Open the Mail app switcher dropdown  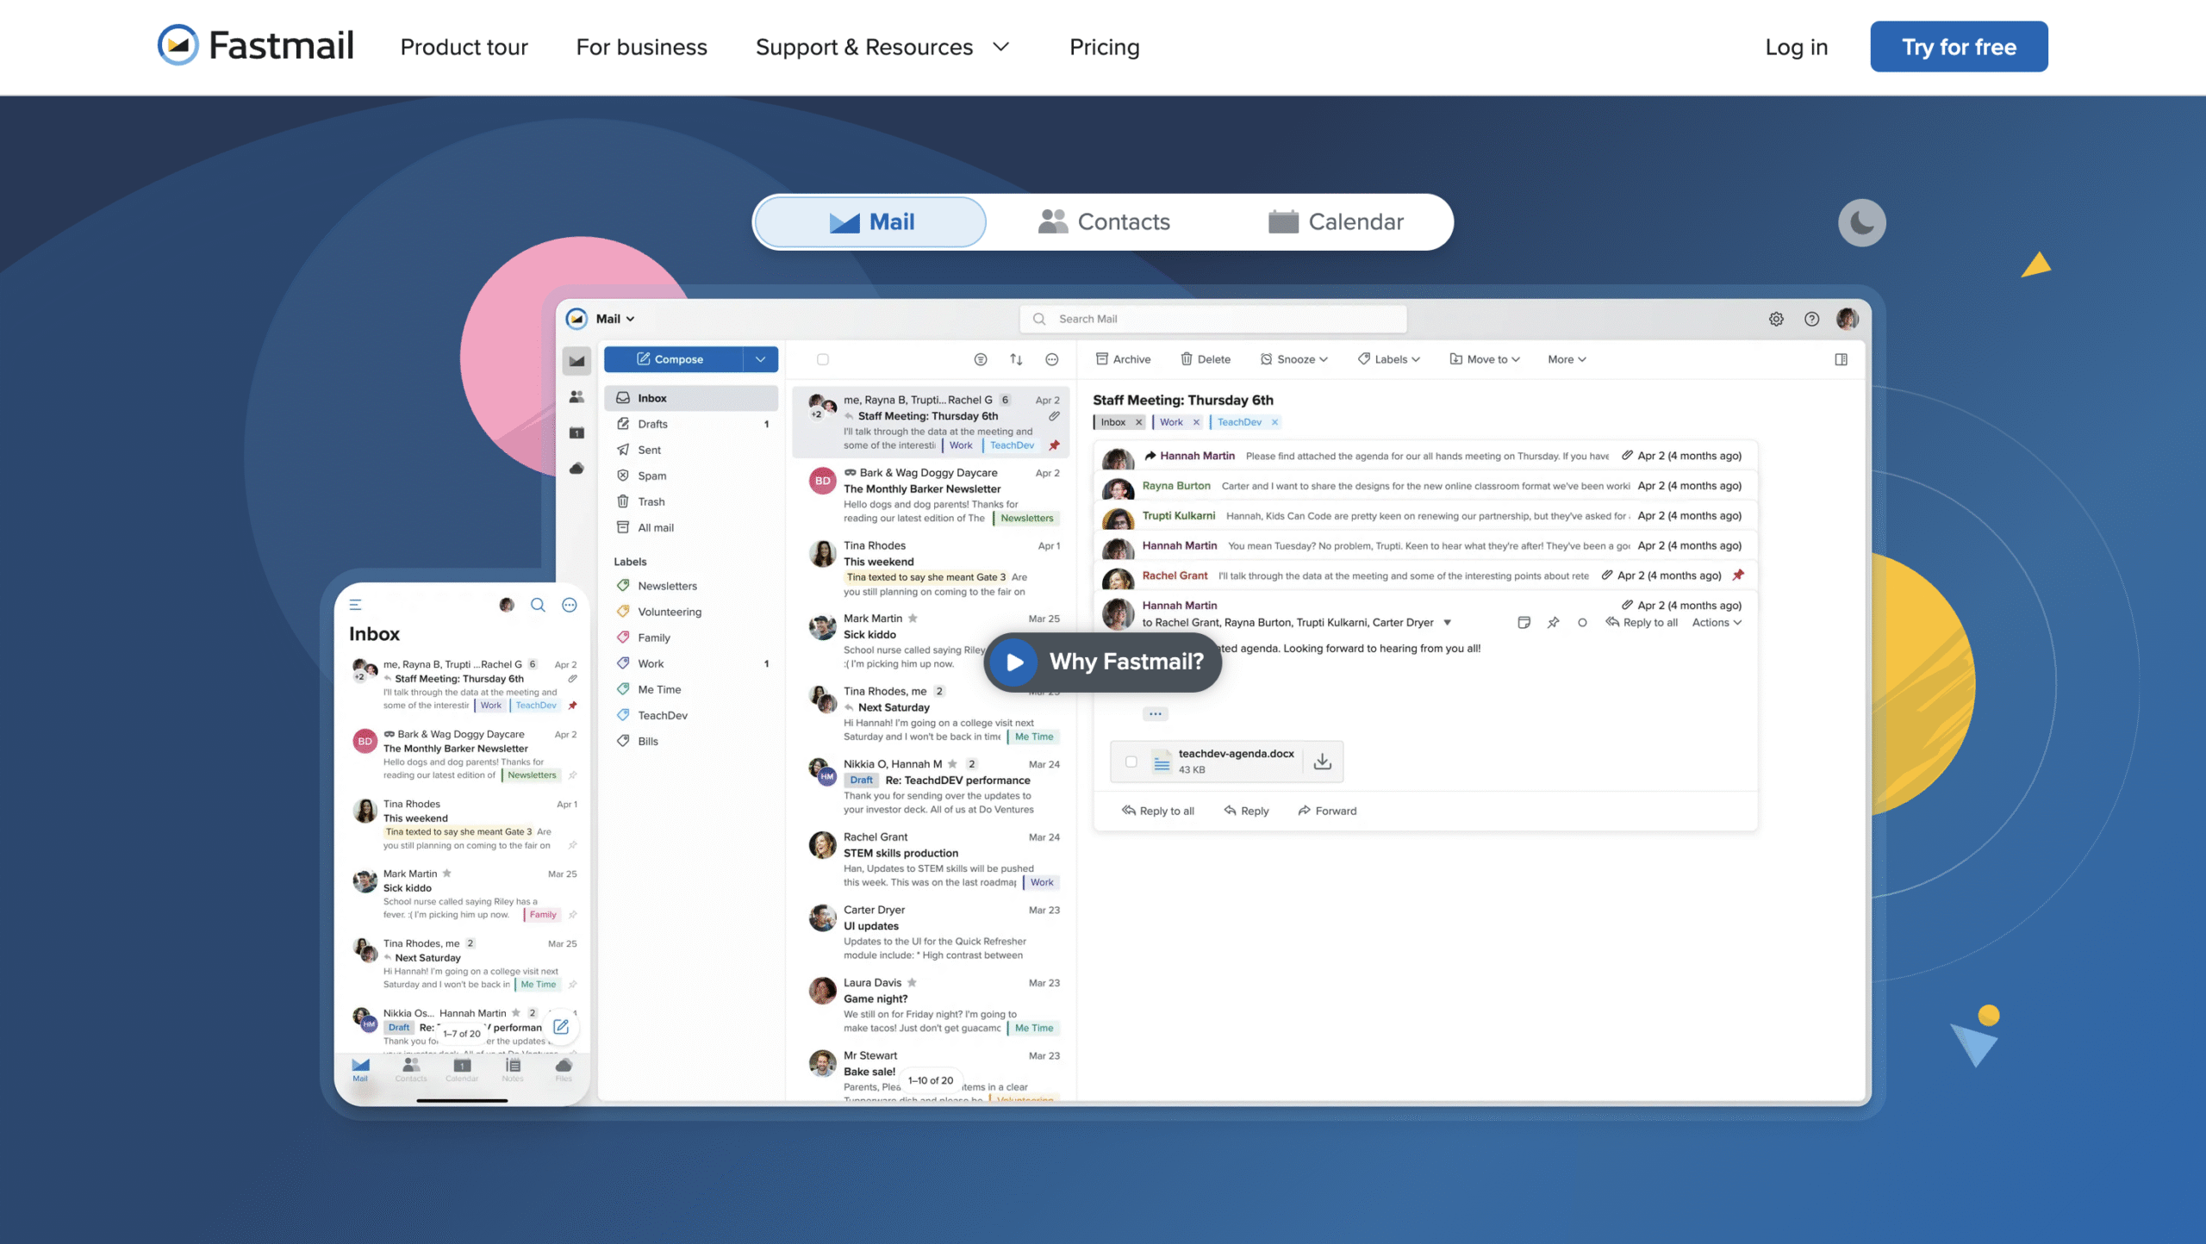[615, 319]
